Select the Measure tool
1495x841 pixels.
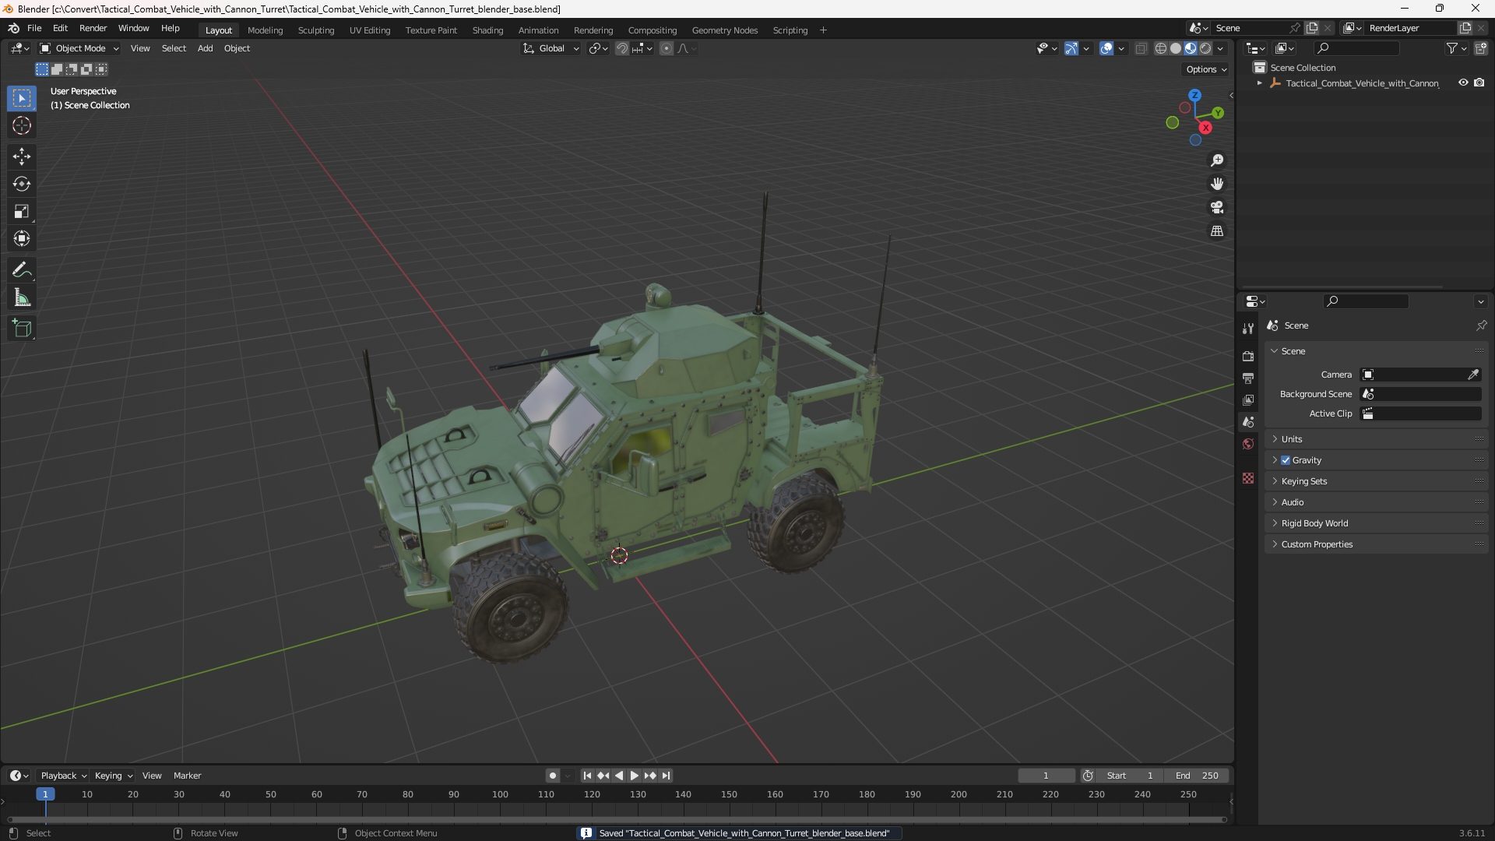(22, 297)
